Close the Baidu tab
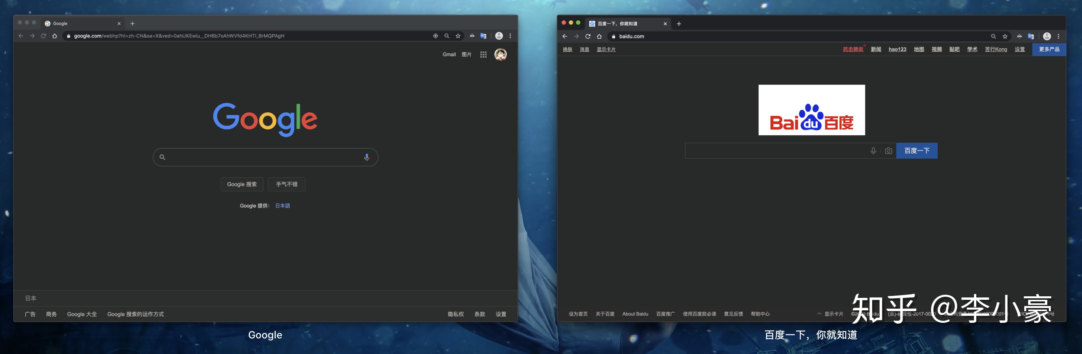The width and height of the screenshot is (1082, 354). coord(665,24)
